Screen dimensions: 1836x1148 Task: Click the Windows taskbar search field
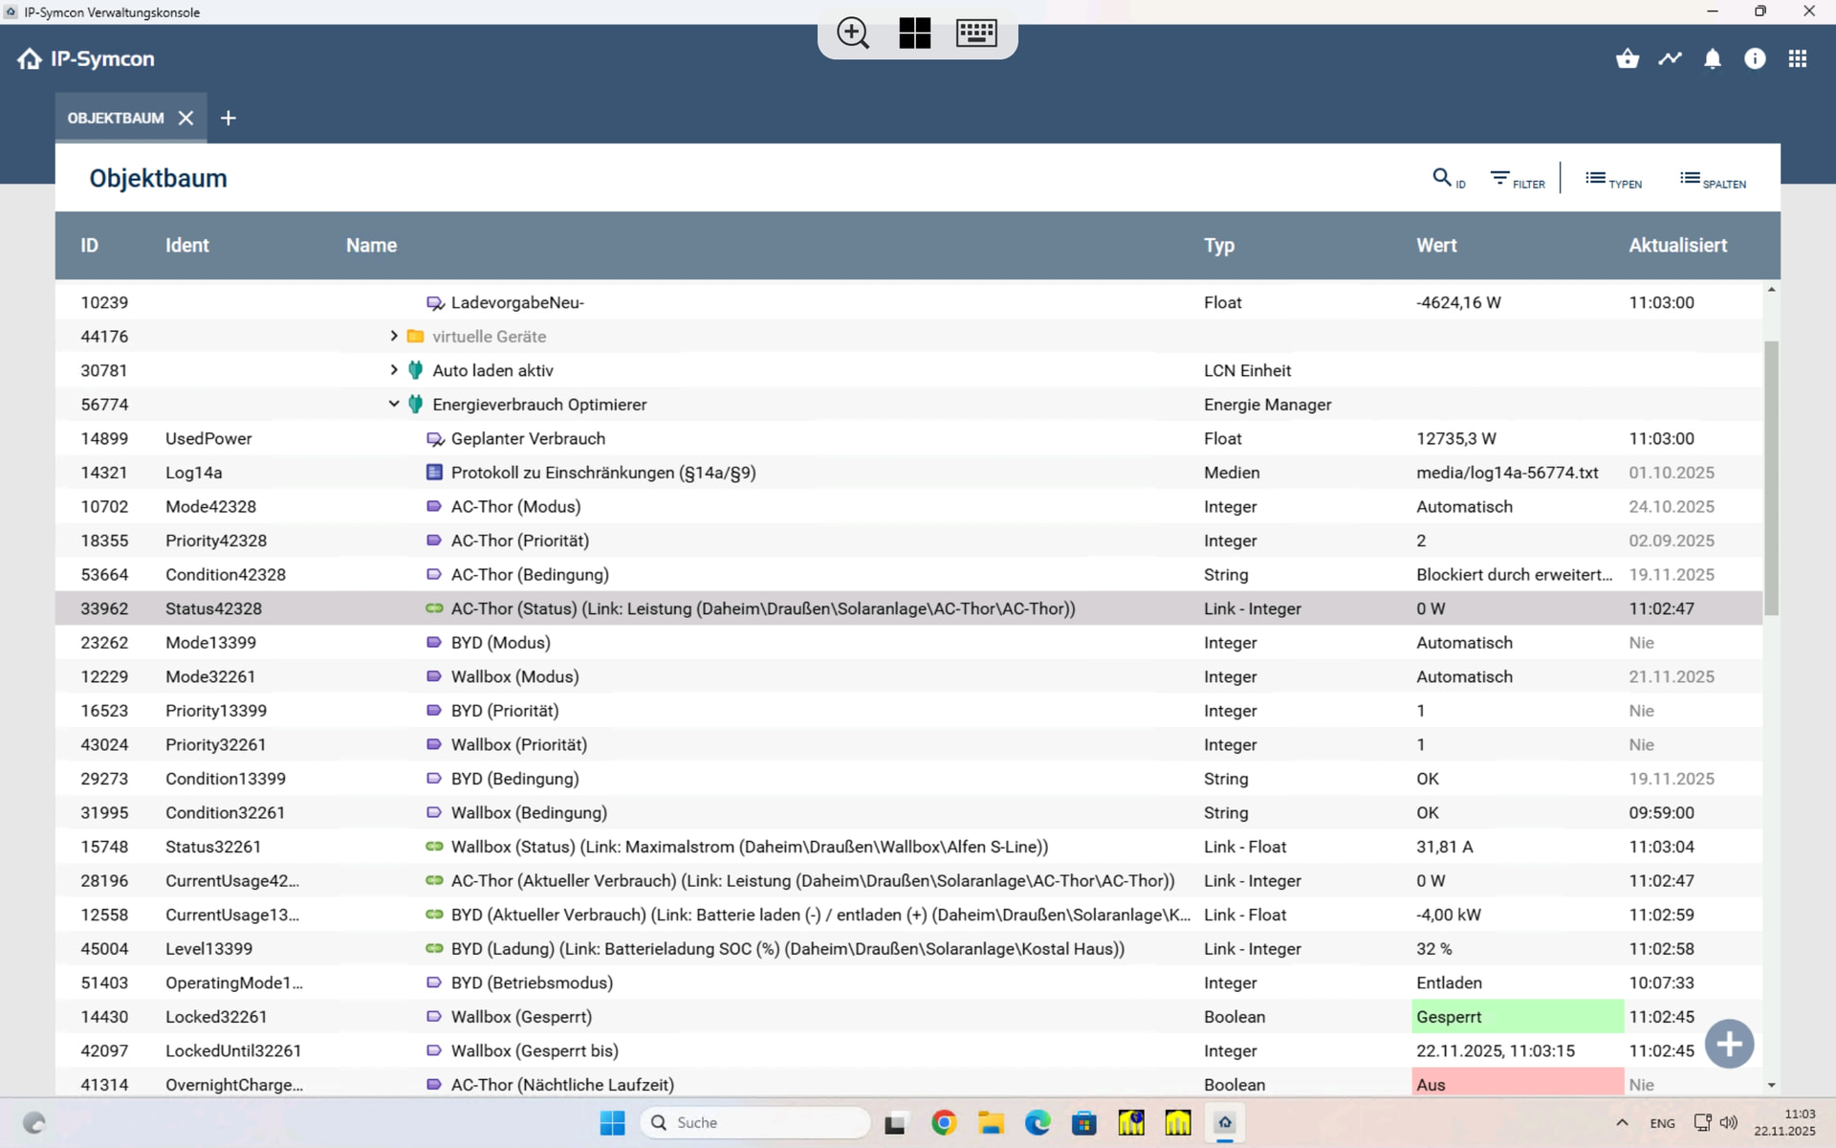point(755,1122)
